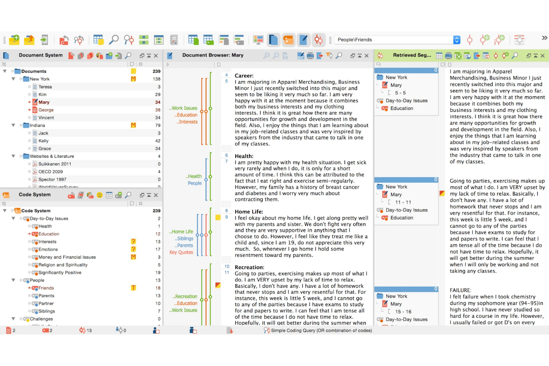
Task: Click the printer icon in Retrieved Segments panel
Action: (448, 56)
